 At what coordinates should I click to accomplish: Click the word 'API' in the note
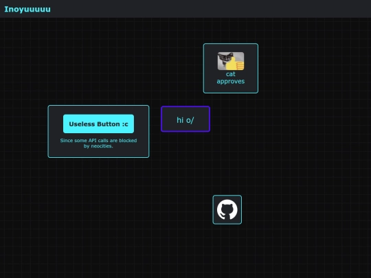92,141
